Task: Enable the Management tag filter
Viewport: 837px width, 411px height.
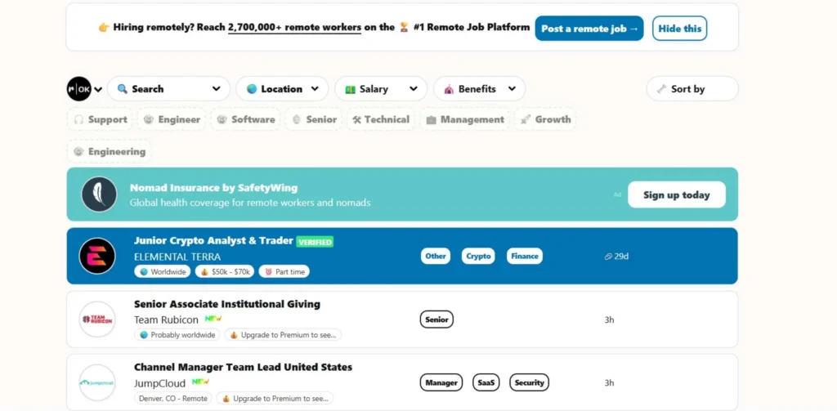Action: tap(464, 119)
